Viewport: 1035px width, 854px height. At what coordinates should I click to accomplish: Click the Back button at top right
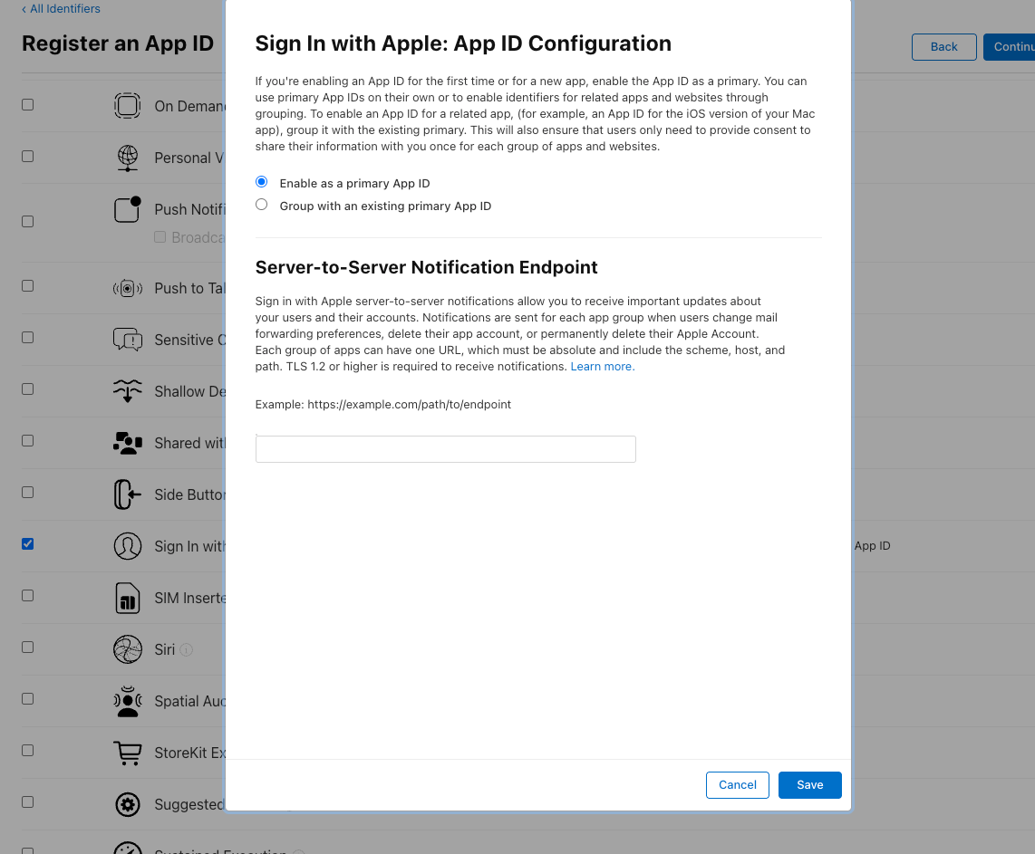click(943, 47)
